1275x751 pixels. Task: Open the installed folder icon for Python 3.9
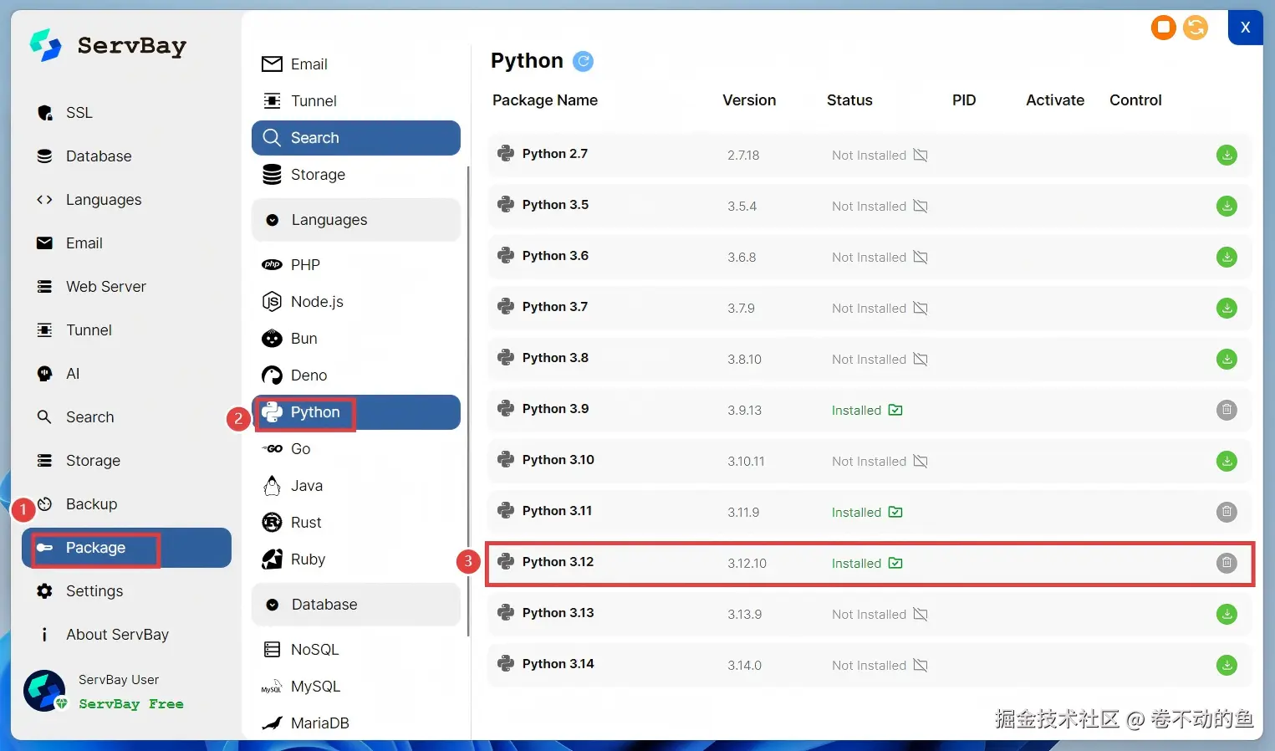coord(895,410)
